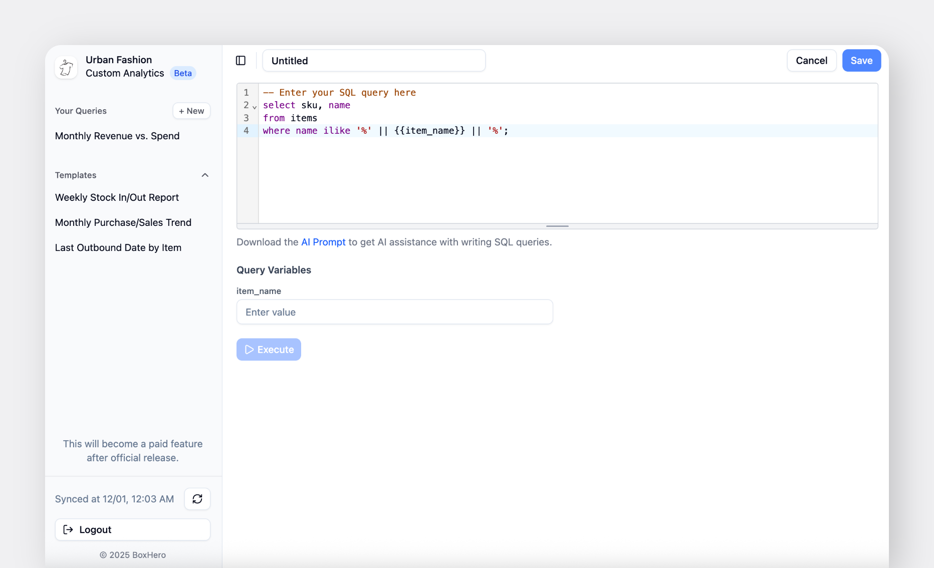Open Monthly Revenue vs. Spend query
This screenshot has width=934, height=568.
pos(117,136)
